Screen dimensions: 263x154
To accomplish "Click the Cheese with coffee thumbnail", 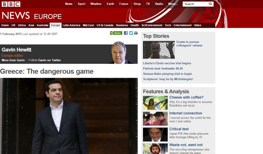I will click(x=155, y=103).
